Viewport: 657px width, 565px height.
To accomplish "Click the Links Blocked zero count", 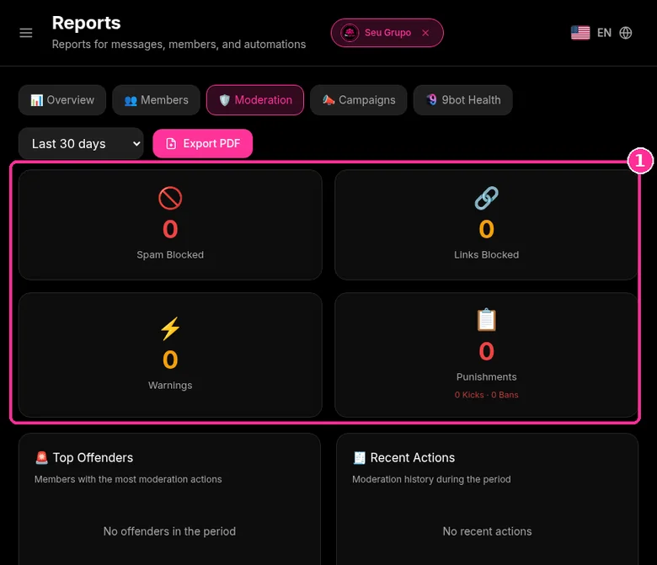I will click(x=487, y=229).
